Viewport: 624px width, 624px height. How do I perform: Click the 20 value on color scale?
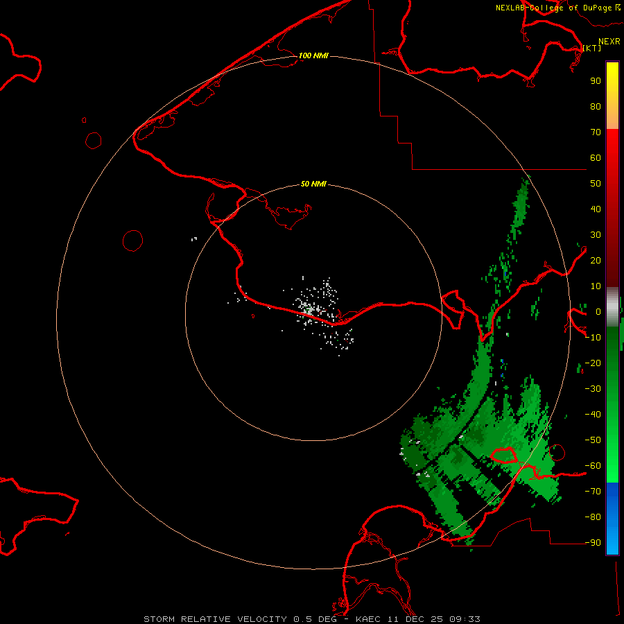[596, 260]
